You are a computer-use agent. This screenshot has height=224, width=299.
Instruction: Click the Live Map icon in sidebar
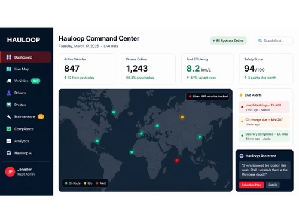point(9,69)
